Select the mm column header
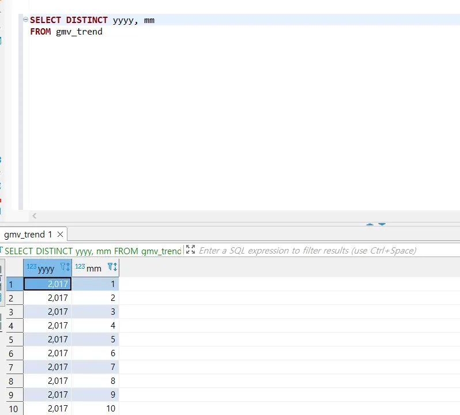 click(95, 268)
